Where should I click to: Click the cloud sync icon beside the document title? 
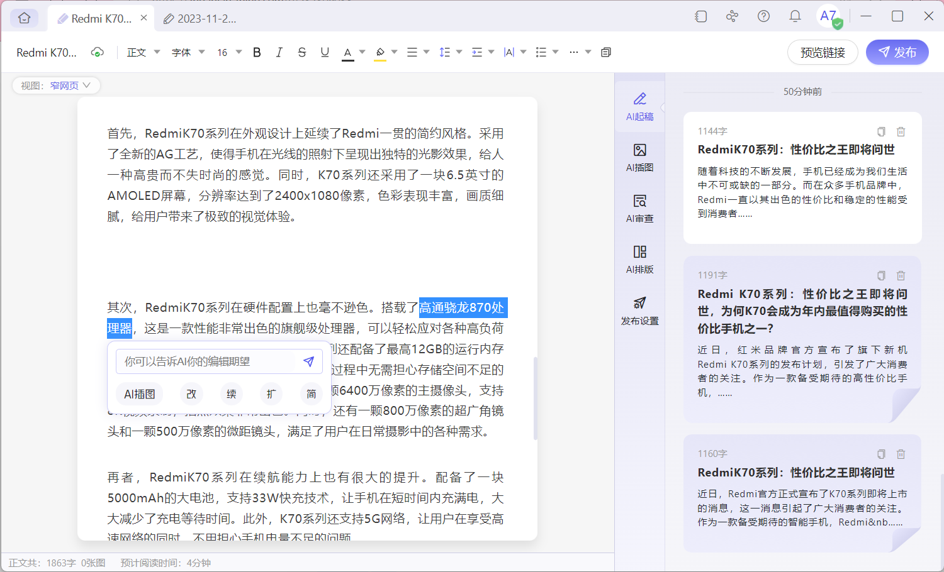[98, 53]
